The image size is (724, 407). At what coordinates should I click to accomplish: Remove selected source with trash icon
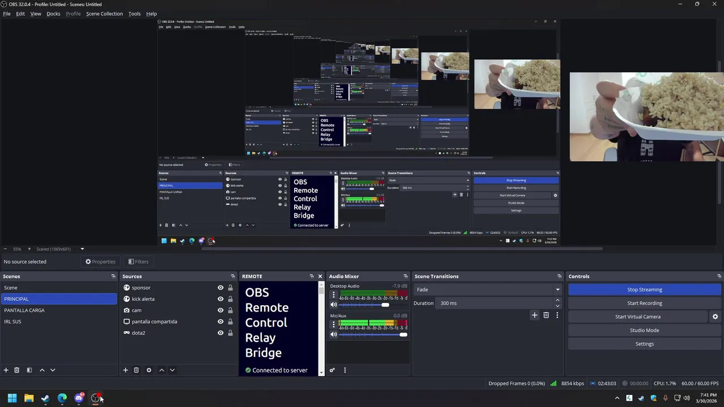coord(136,370)
